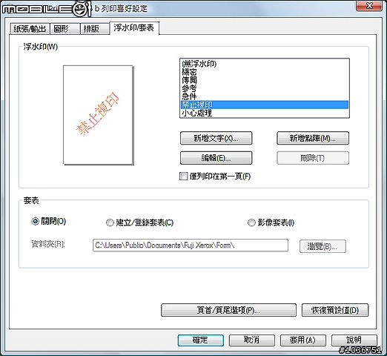The height and width of the screenshot is (356, 387).
Task: Select 機密 watermark entry
Action: click(x=265, y=72)
